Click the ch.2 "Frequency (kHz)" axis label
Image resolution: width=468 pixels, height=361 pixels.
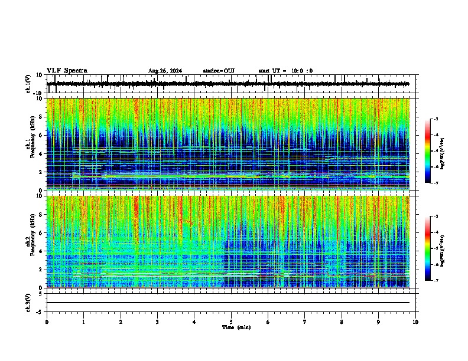32,235
